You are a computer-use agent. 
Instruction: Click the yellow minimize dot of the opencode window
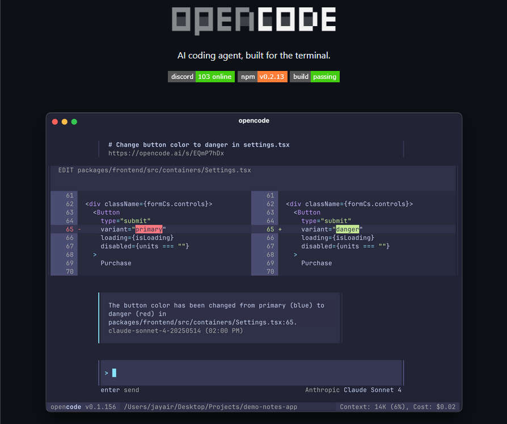click(65, 121)
